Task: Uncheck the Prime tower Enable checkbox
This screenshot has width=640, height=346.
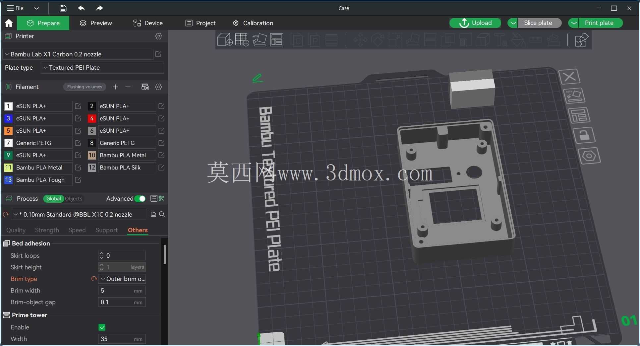Action: 102,327
